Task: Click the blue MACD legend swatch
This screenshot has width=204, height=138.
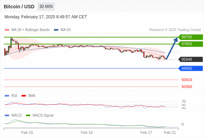Action: [7, 116]
